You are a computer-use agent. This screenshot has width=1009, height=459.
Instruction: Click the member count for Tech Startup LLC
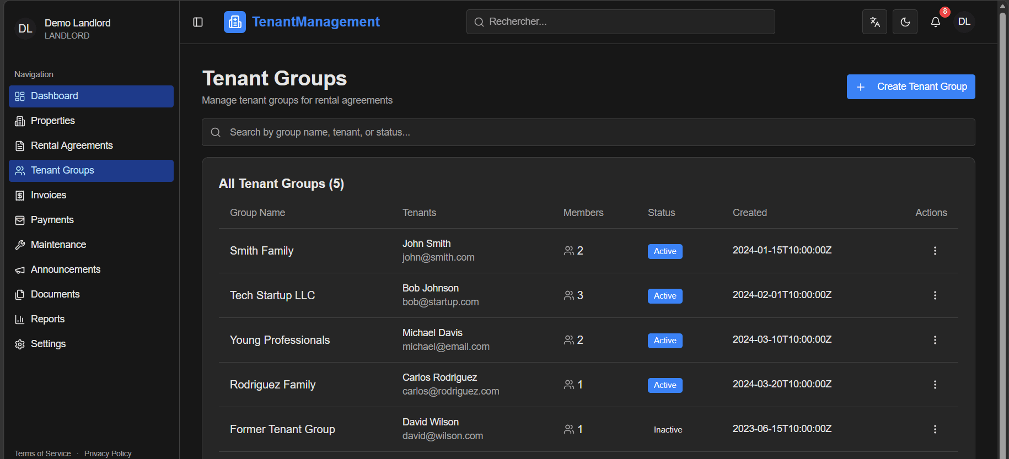[x=573, y=295]
